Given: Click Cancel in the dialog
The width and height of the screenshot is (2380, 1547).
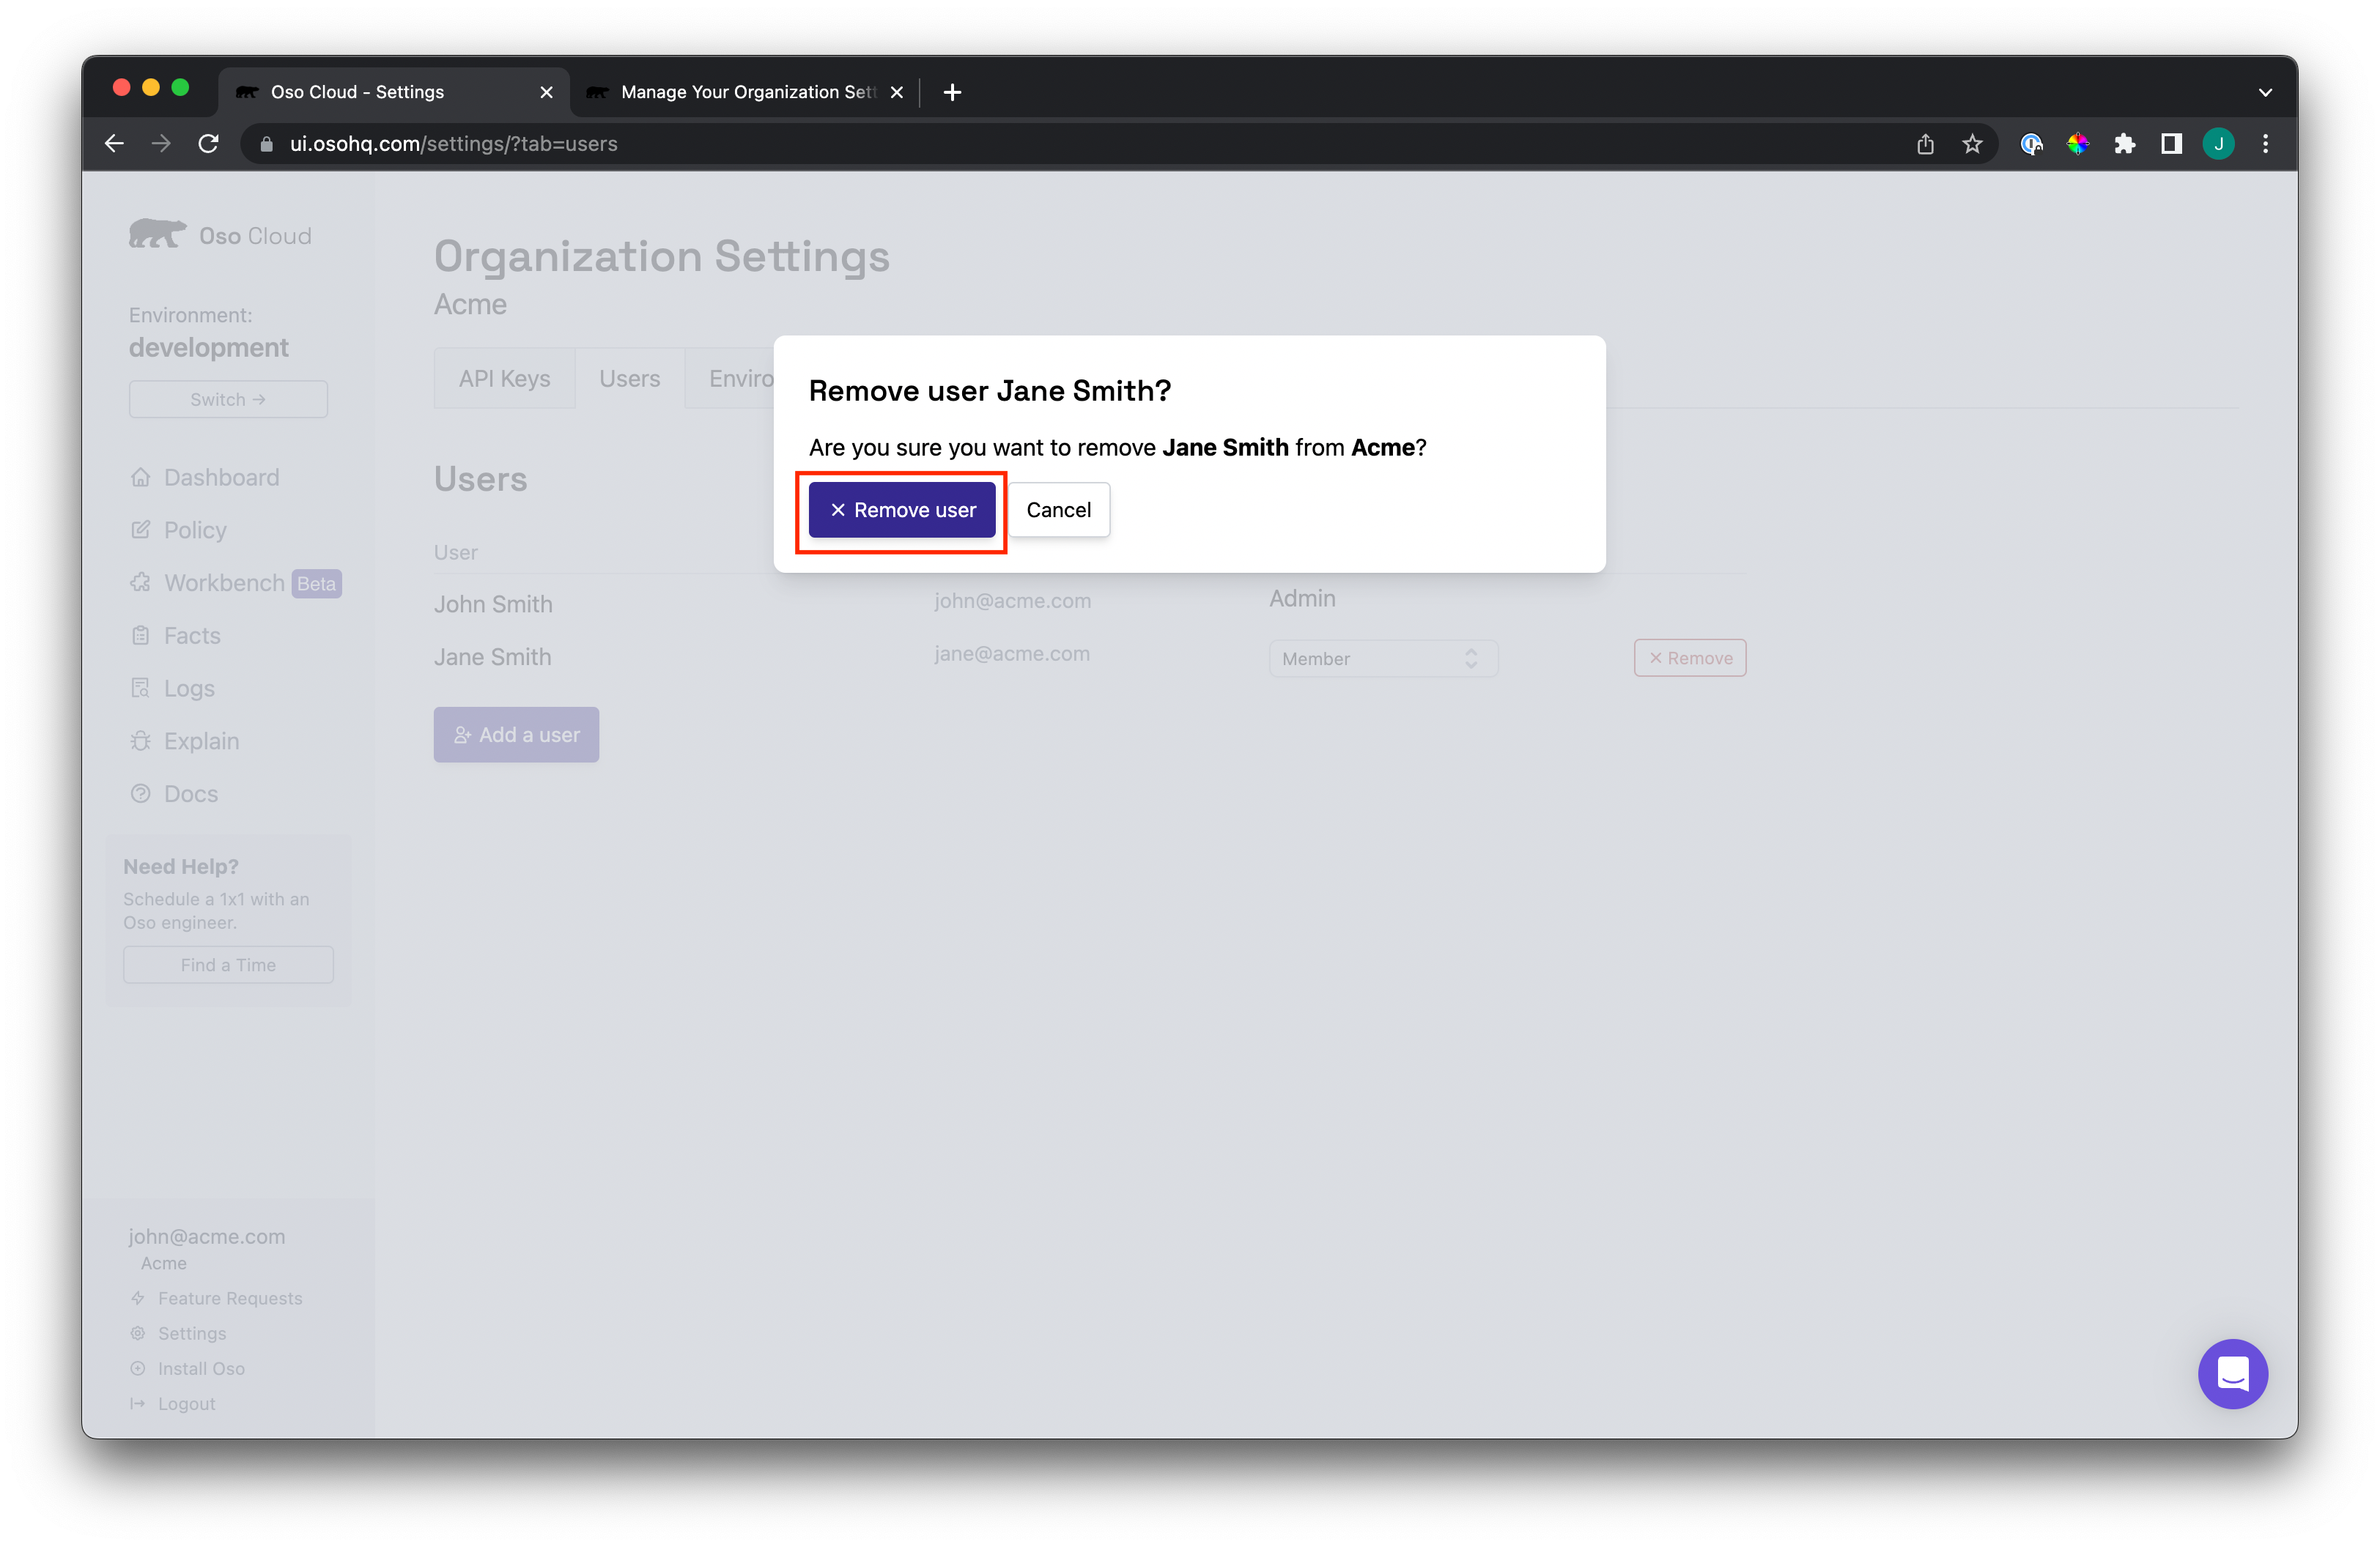Looking at the screenshot, I should point(1058,510).
